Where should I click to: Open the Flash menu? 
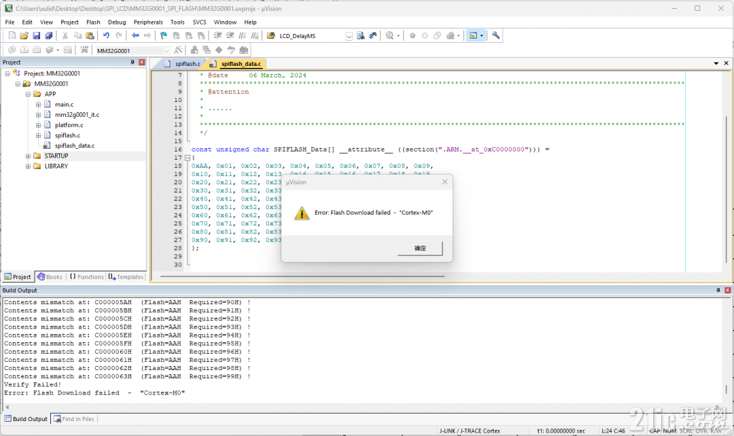[x=93, y=22]
